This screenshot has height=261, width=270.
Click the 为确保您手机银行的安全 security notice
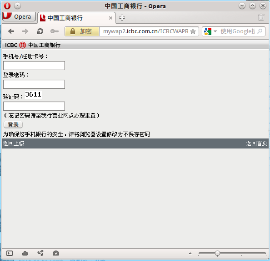pos(76,134)
